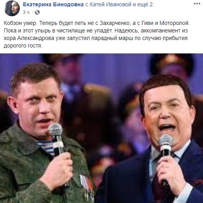The width and height of the screenshot is (203, 203).
Task: Open the three-dot post options menu
Action: coord(197,4)
